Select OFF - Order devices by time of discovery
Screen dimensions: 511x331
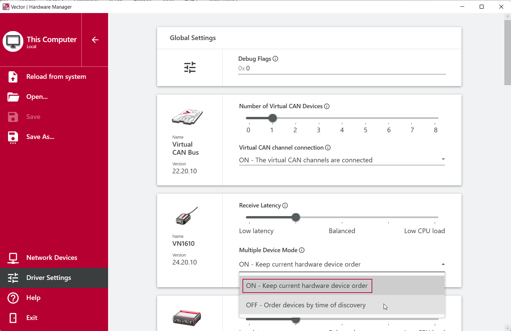pos(342,305)
